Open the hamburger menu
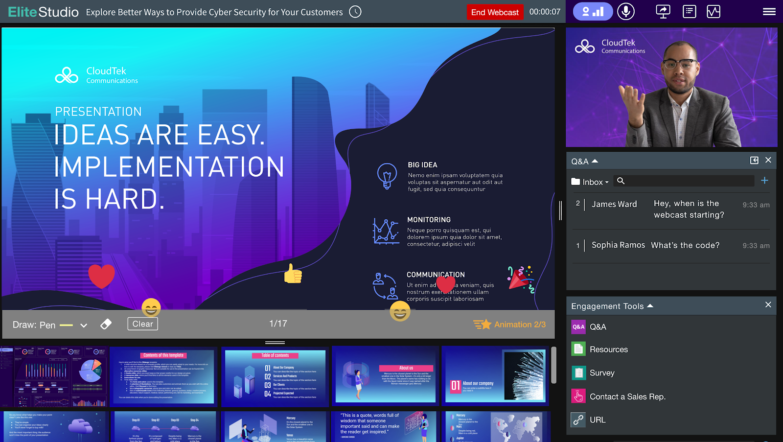The height and width of the screenshot is (442, 783). tap(769, 11)
